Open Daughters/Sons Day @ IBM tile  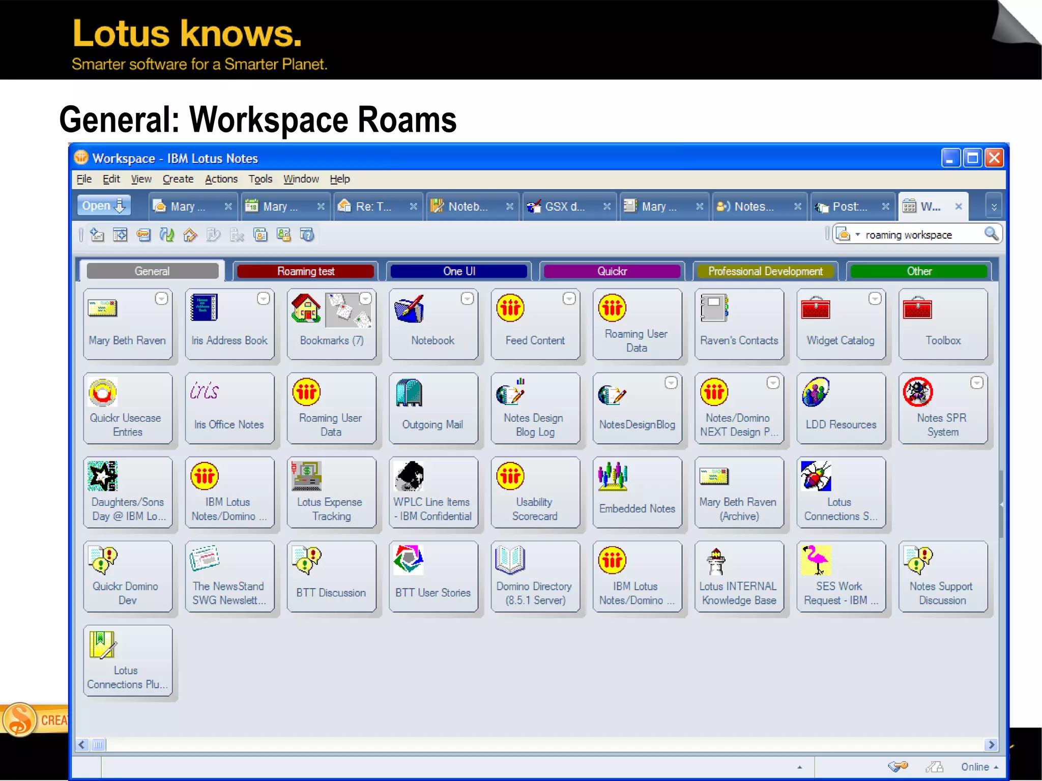[128, 492]
